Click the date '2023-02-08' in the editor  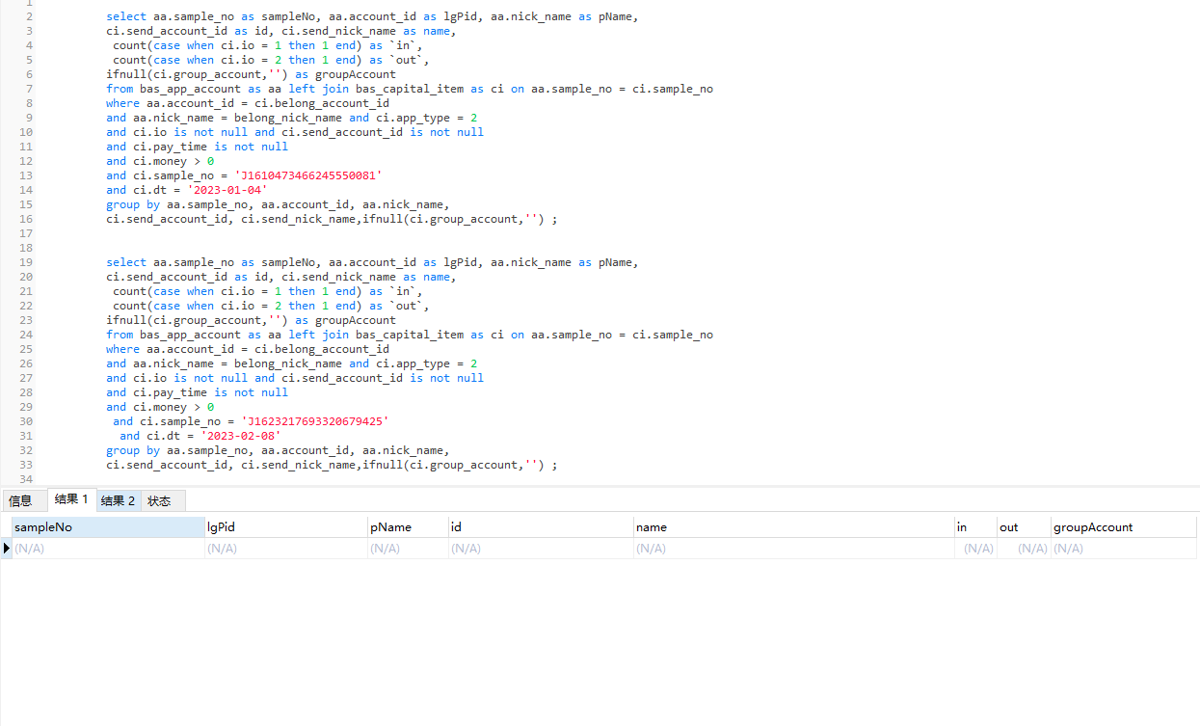coord(240,436)
